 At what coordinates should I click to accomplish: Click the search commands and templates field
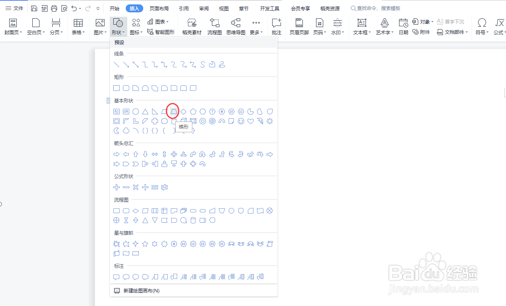pyautogui.click(x=375, y=8)
